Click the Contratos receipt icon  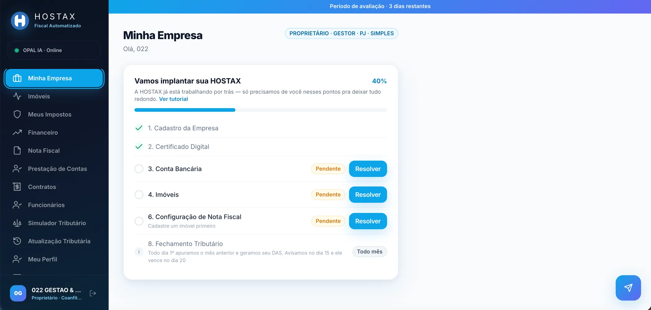(17, 187)
